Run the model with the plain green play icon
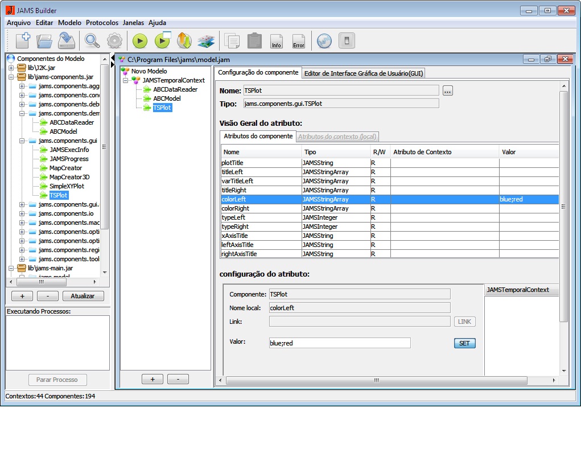Screen dimensions: 581x461 point(140,41)
